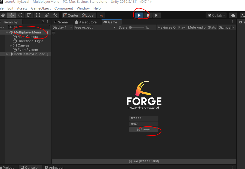Select the Transform tool

pos(47,15)
